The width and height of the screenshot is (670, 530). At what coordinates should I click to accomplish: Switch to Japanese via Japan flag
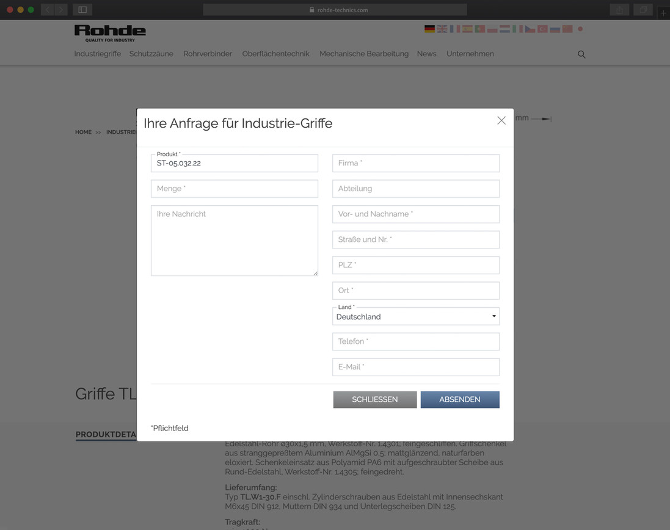pos(580,29)
